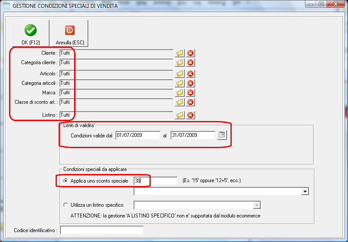Click the window icon in the title bar
The width and height of the screenshot is (348, 242).
pyautogui.click(x=7, y=6)
